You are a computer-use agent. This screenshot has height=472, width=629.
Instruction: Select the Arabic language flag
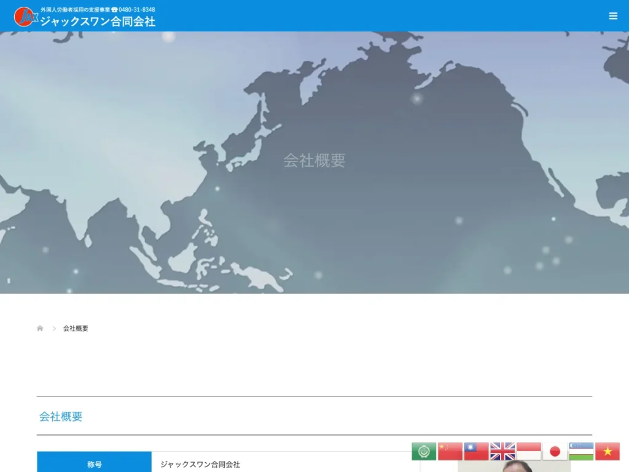click(424, 451)
